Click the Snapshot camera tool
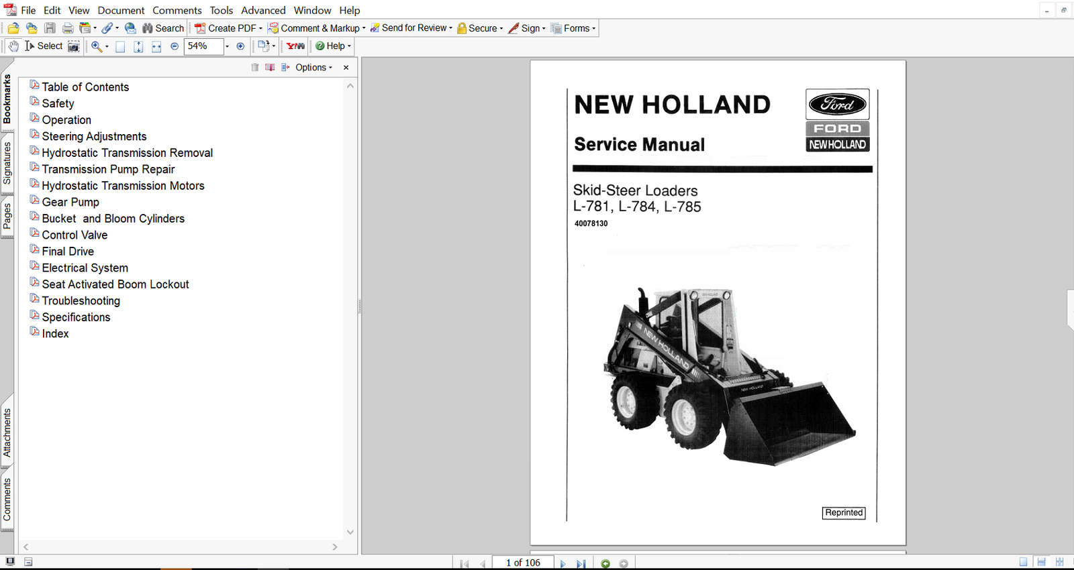1074x570 pixels. point(74,46)
